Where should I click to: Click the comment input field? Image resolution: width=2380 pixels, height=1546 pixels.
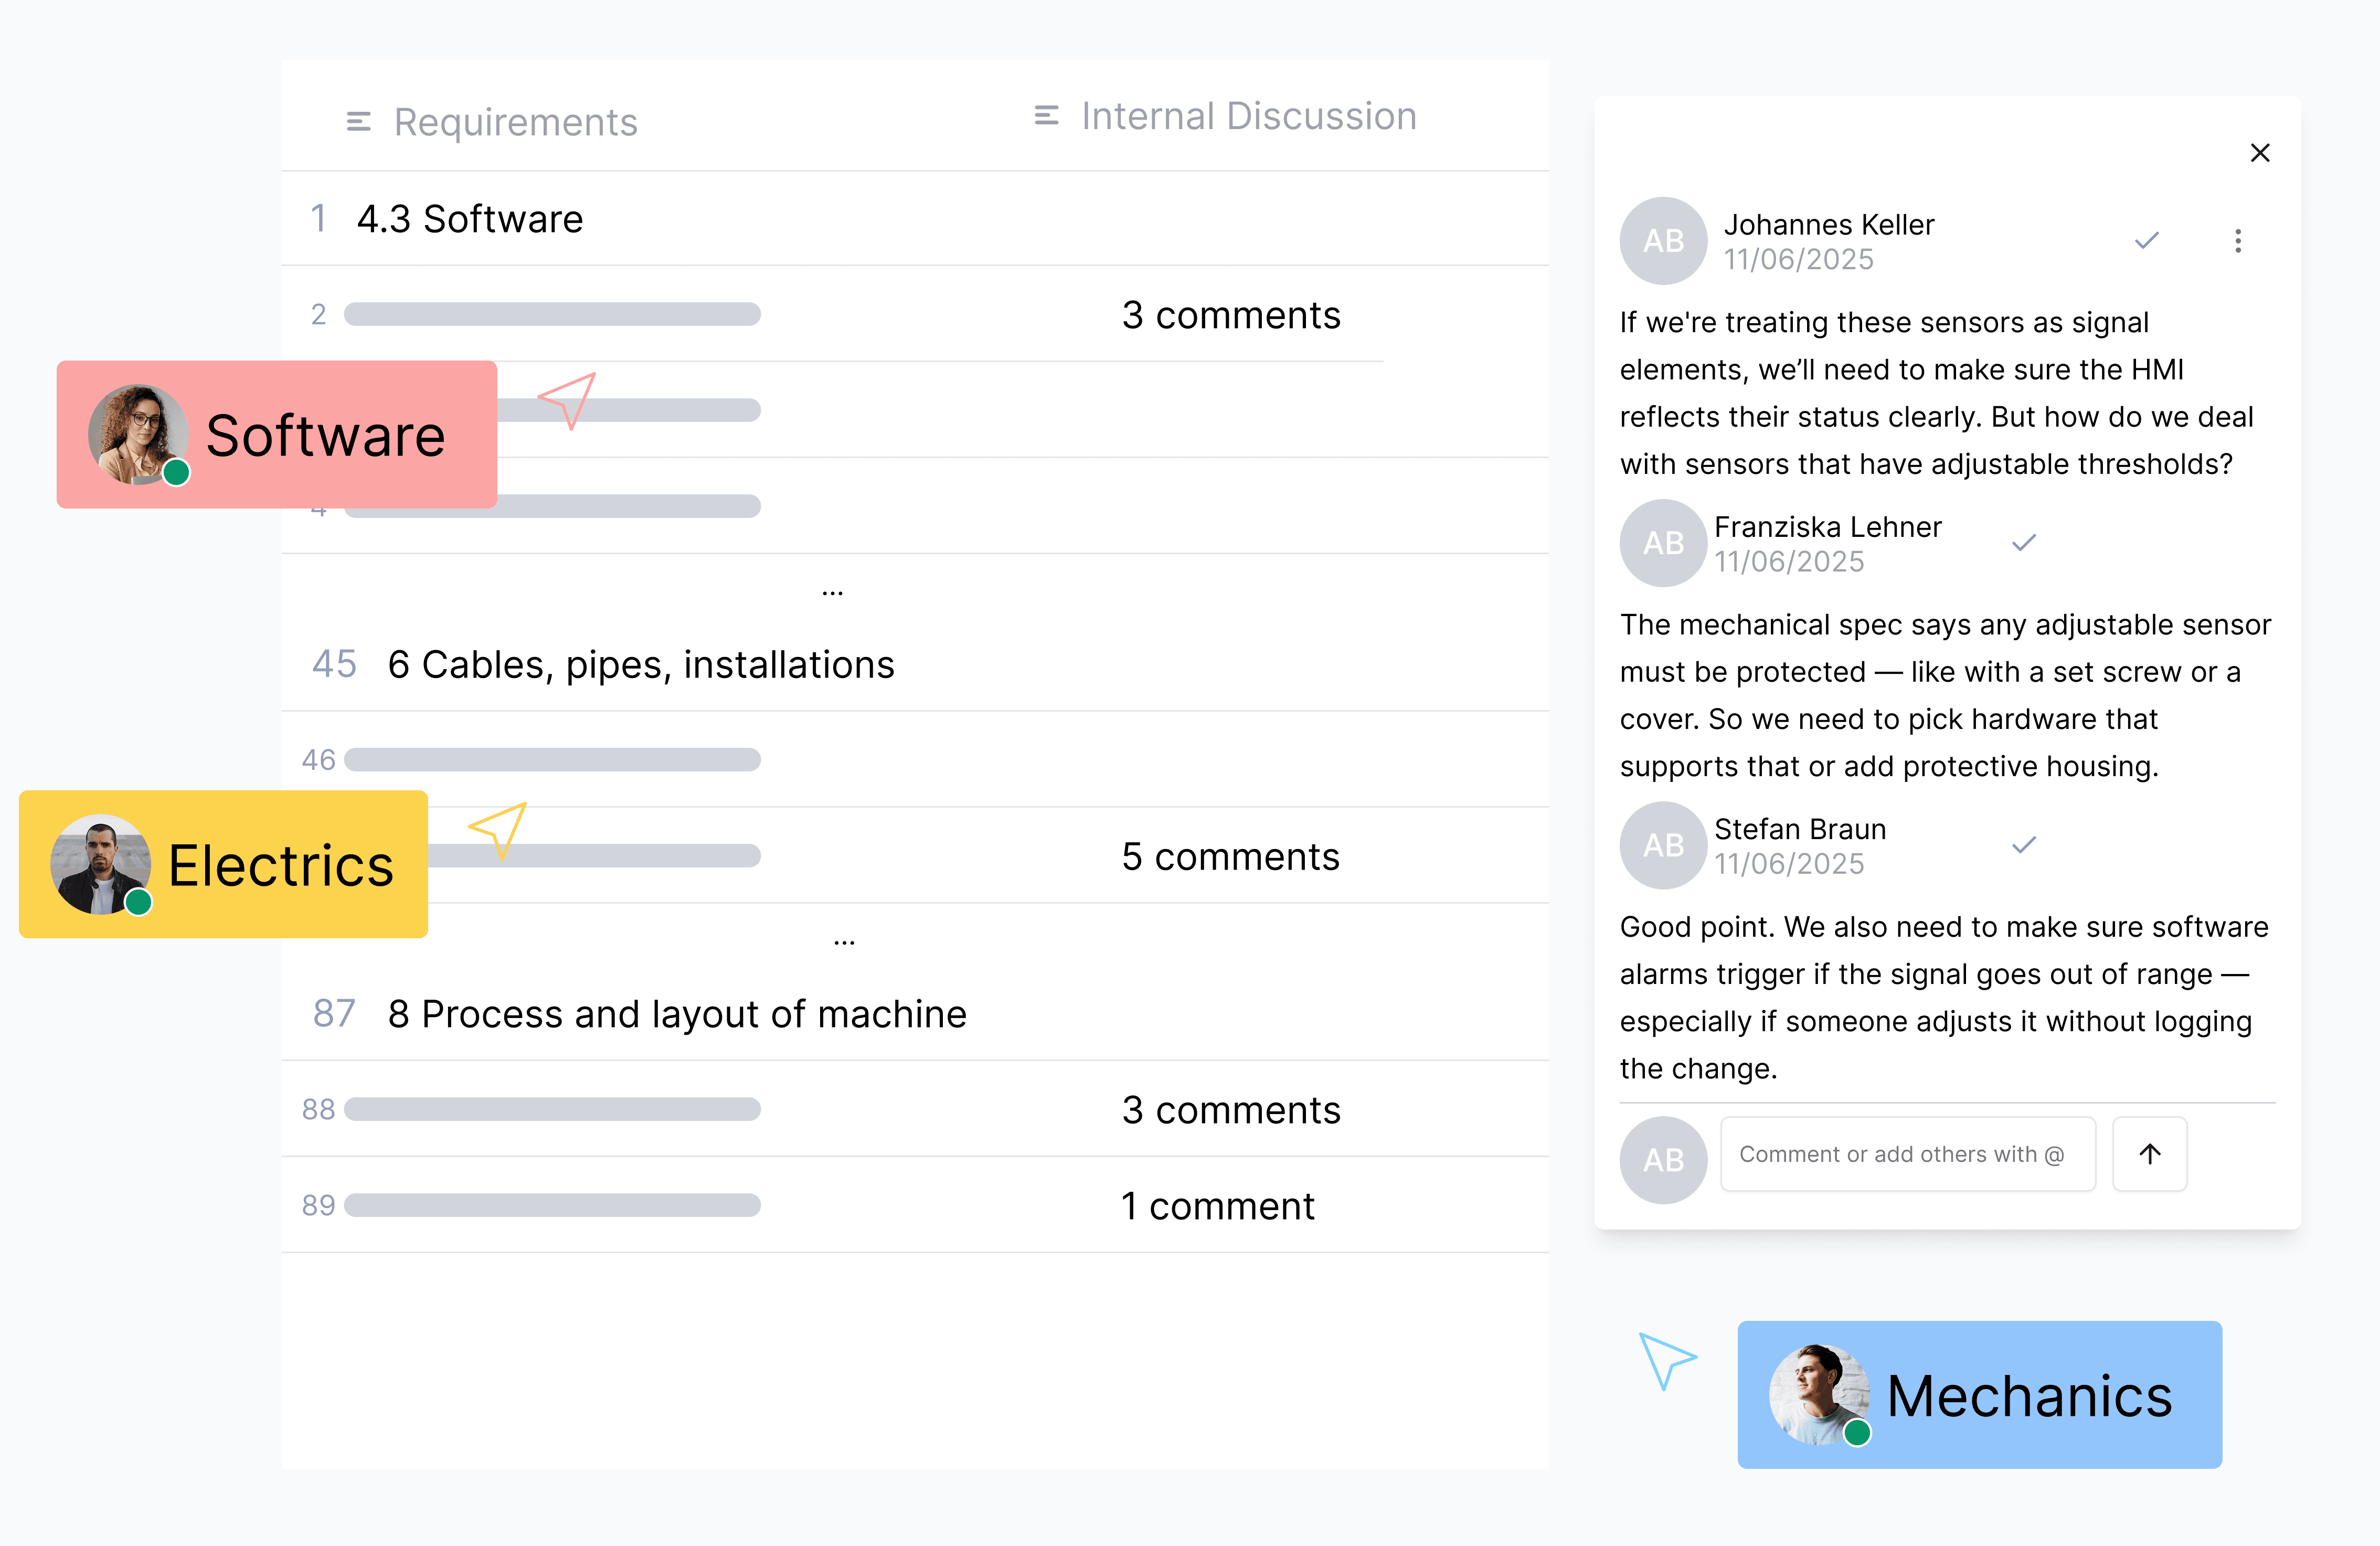click(x=1906, y=1154)
